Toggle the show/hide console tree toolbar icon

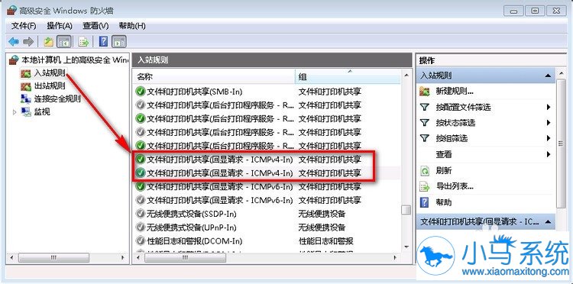click(64, 42)
